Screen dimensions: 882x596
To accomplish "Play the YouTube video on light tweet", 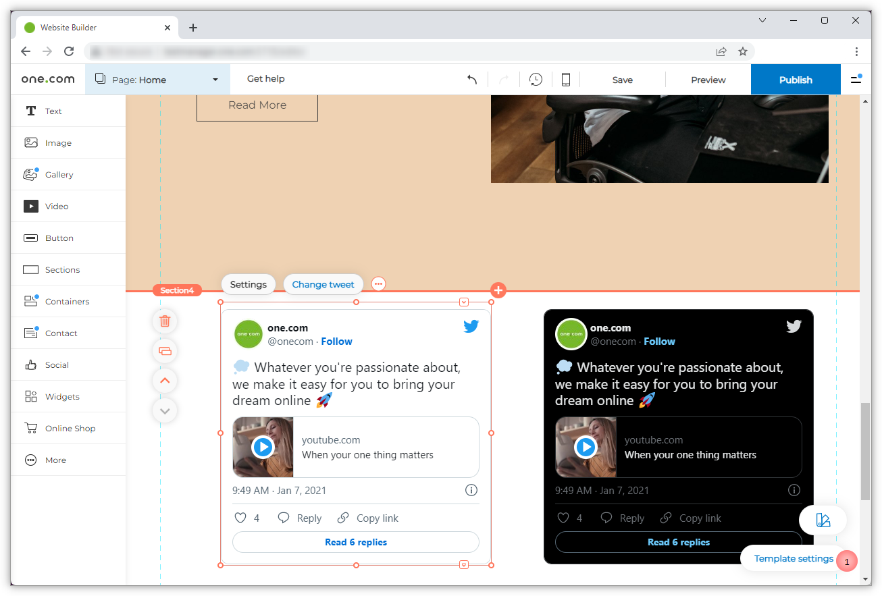I will click(263, 447).
